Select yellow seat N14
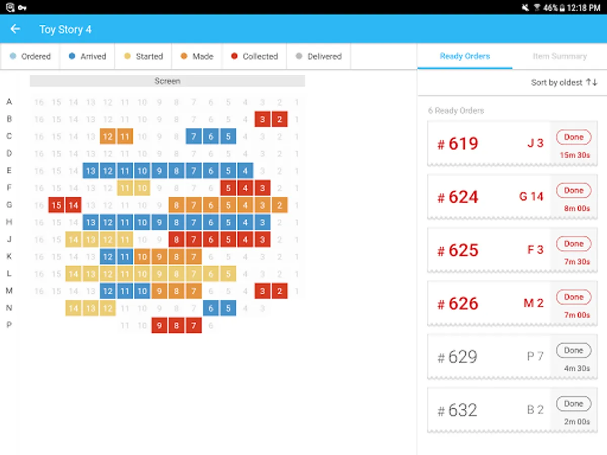Screen dimensions: 607x455 [x=73, y=308]
